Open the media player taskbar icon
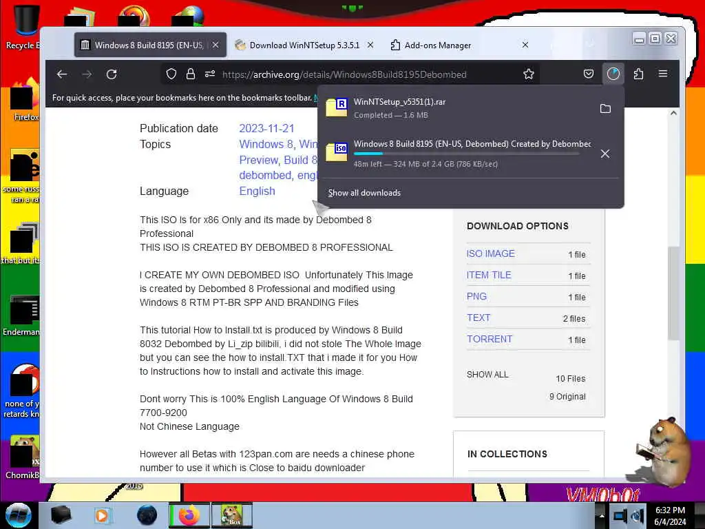This screenshot has width=705, height=529. tap(102, 515)
